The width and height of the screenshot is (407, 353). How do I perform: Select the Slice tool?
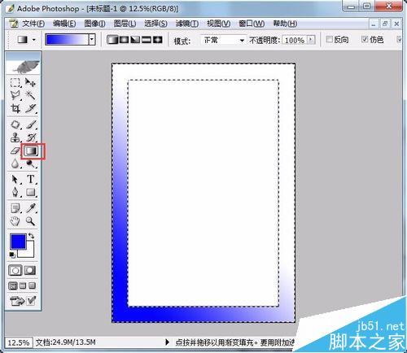click(x=31, y=109)
